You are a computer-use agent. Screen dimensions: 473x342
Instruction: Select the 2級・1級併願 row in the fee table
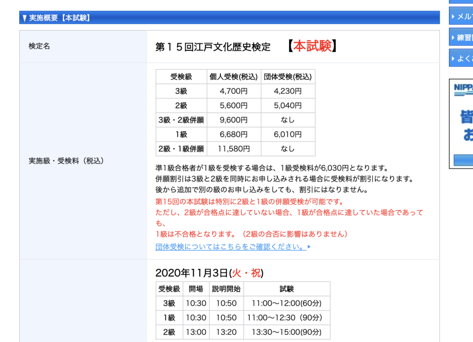pyautogui.click(x=181, y=148)
